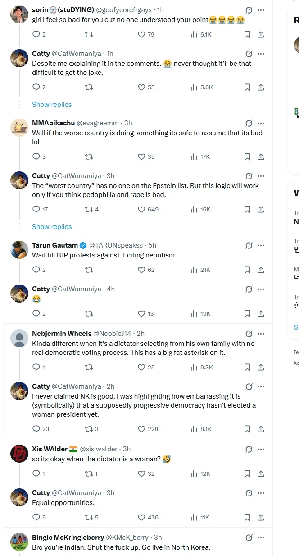Click Grok icon on Catty's Equal opportunities reply

(249, 493)
